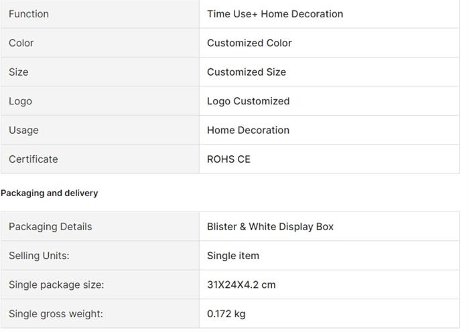The width and height of the screenshot is (469, 332).
Task: Select the '31X24X4.2 cm' size value
Action: tap(241, 285)
